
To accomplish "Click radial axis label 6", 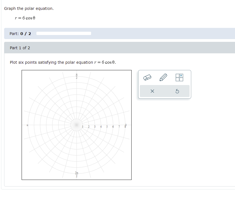I will [x=113, y=127].
